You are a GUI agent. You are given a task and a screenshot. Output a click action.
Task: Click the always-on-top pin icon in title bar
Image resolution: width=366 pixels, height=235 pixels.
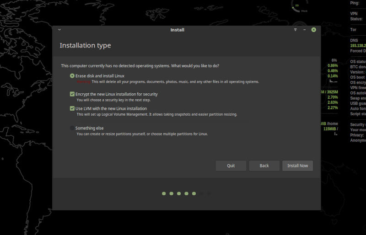coord(295,30)
